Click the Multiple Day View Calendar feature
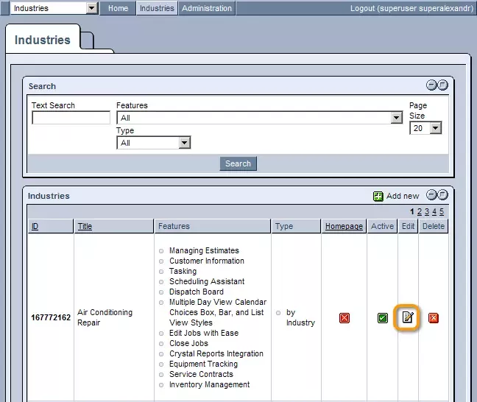Viewport: 477px width, 402px height. coord(218,312)
